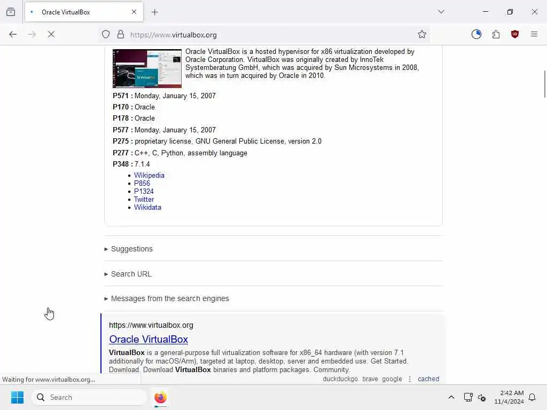
Task: Open the Firefox View tab list icon
Action: pos(11,12)
